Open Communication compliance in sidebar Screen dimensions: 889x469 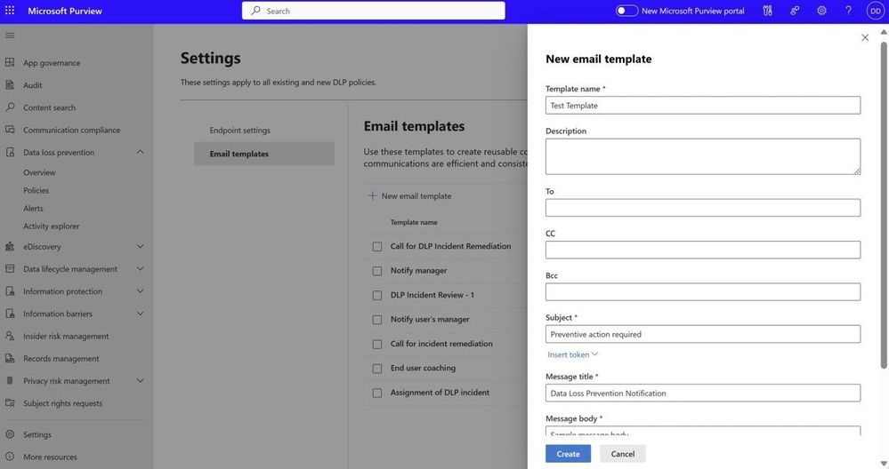click(71, 130)
